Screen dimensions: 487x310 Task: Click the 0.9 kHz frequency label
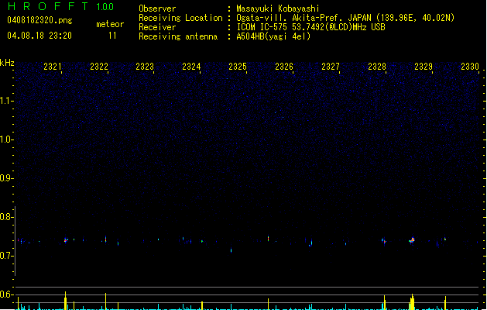(x=6, y=178)
